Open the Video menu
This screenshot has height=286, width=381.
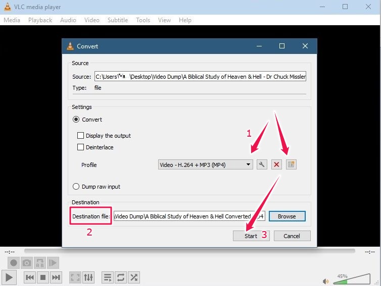pyautogui.click(x=92, y=20)
